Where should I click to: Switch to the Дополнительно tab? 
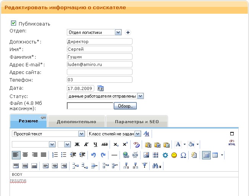pyautogui.click(x=76, y=122)
